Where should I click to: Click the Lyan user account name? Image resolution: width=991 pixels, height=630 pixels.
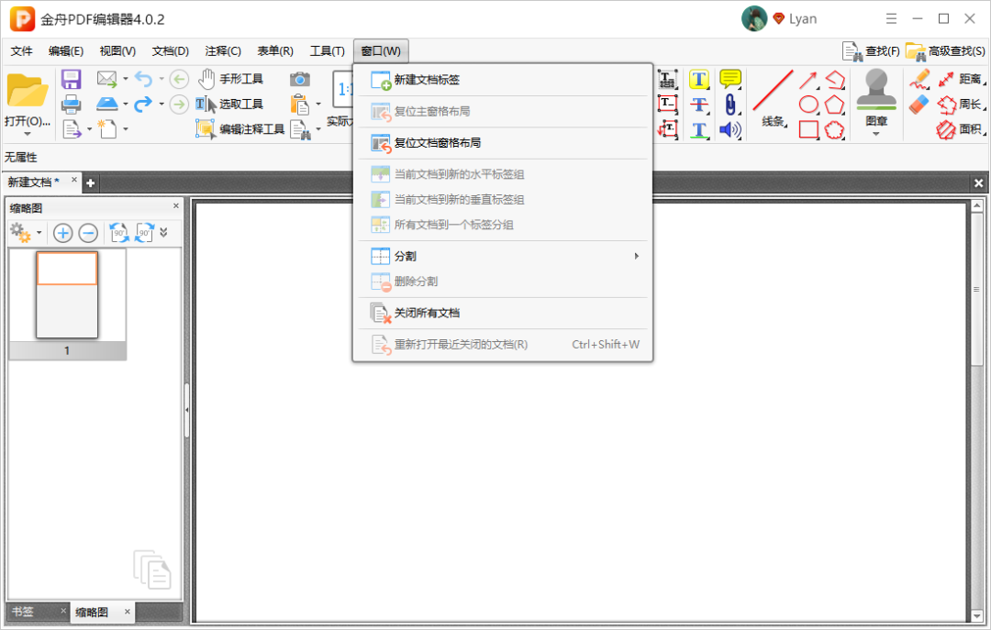point(803,19)
